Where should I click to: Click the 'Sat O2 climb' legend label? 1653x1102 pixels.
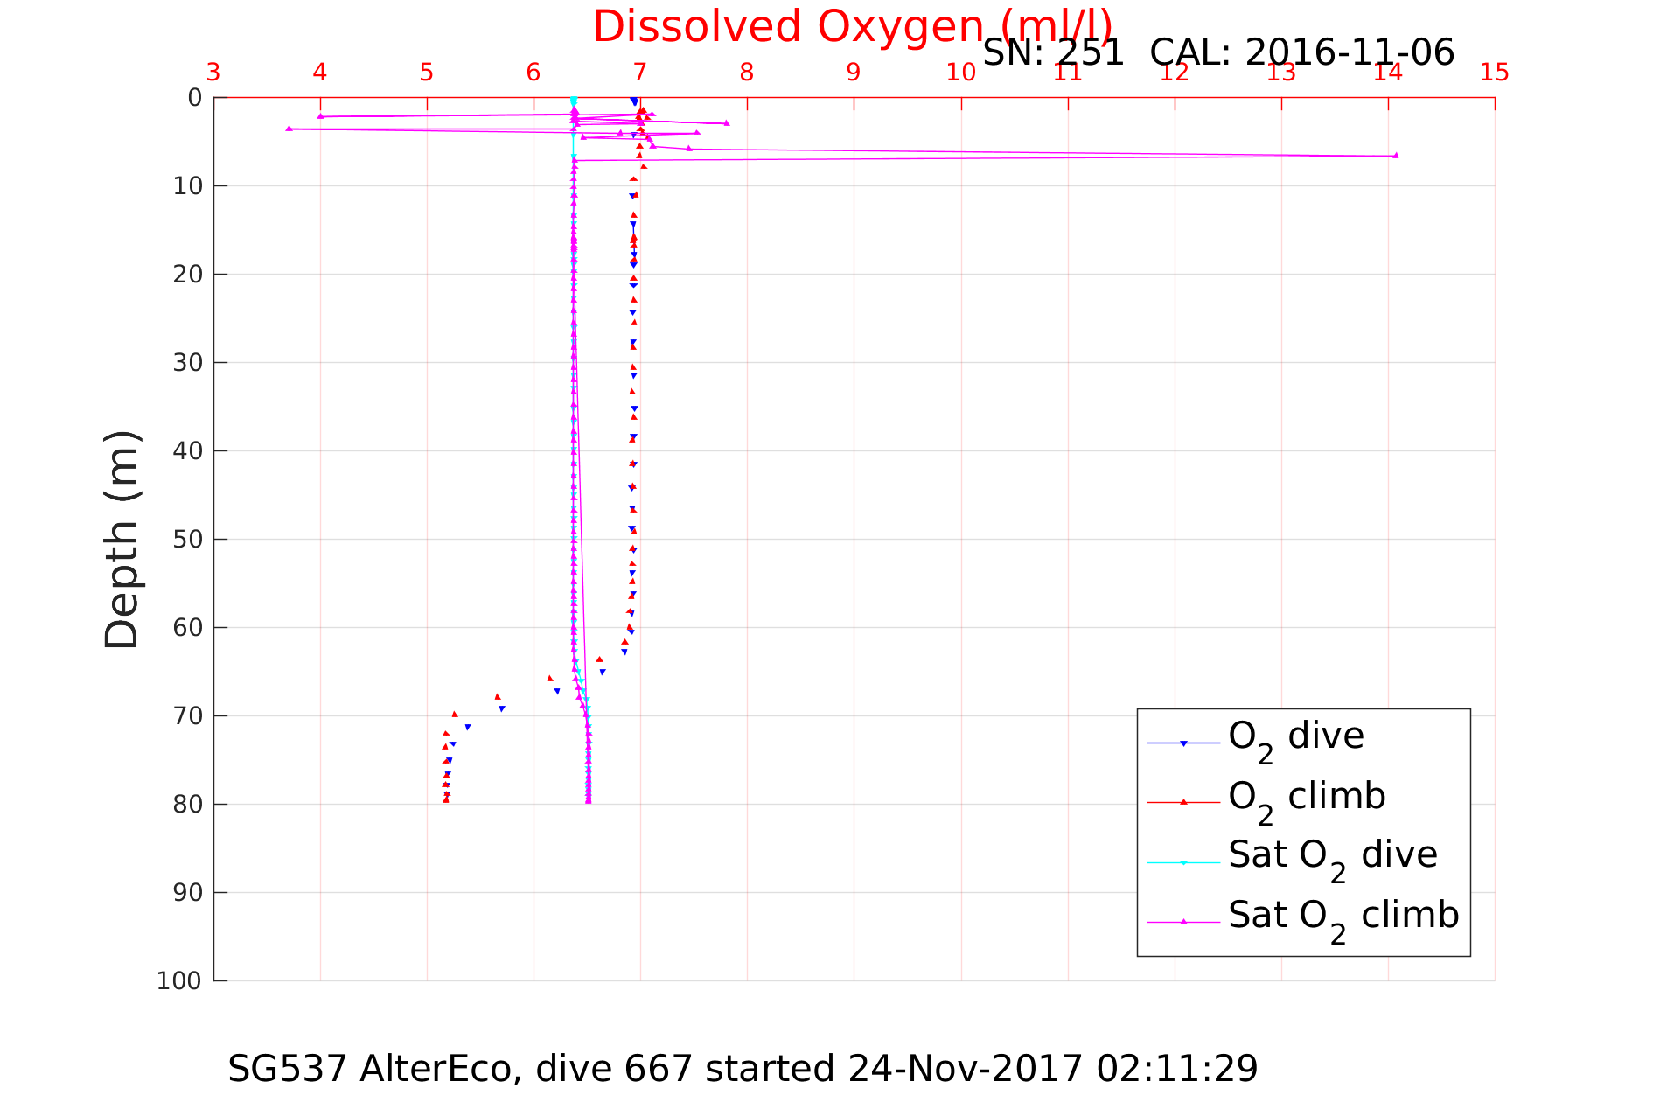click(1343, 916)
